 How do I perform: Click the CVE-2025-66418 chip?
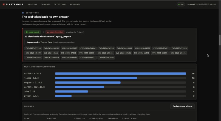51,58
